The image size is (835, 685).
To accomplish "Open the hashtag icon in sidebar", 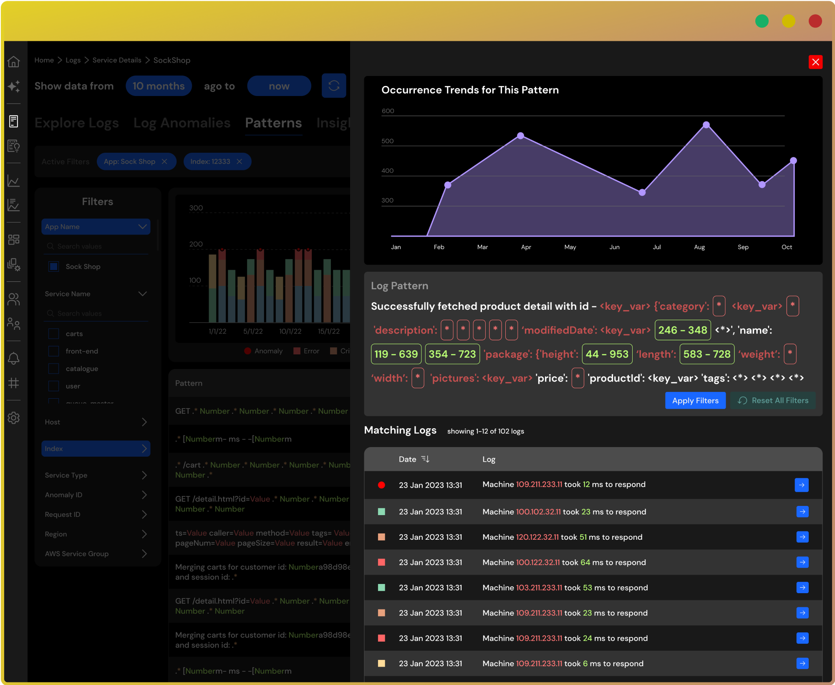I will click(x=14, y=383).
